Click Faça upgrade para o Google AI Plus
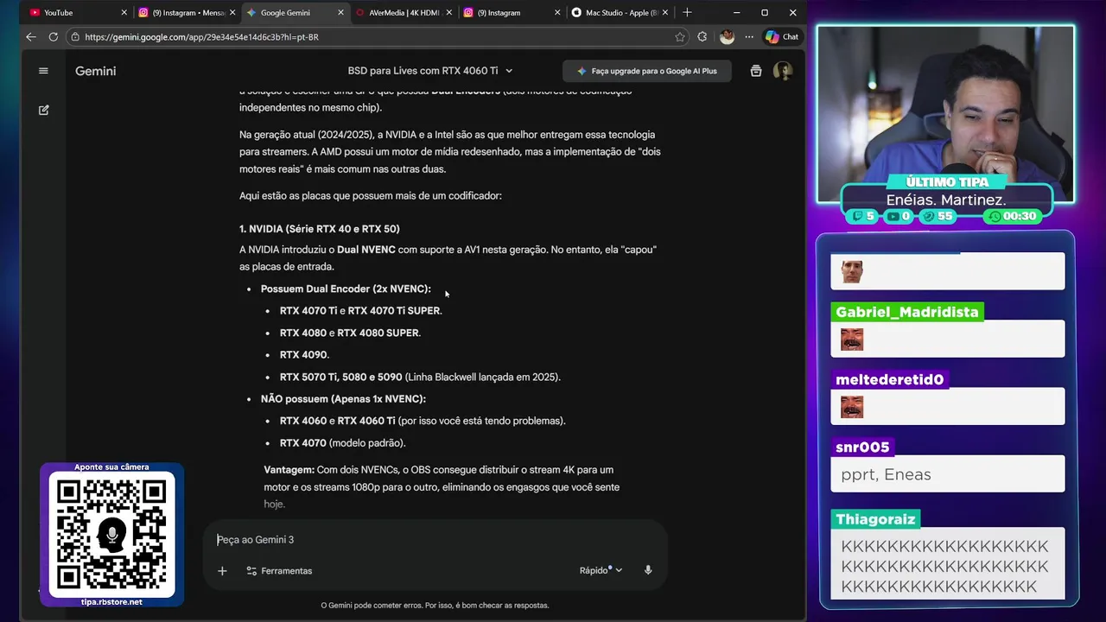Image resolution: width=1106 pixels, height=622 pixels. click(x=647, y=71)
